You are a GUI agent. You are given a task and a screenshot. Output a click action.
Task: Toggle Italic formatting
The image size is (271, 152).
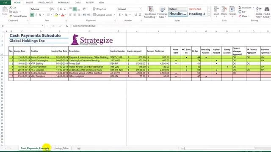36,15
